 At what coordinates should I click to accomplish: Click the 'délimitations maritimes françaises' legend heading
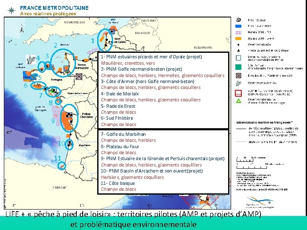tap(264, 122)
